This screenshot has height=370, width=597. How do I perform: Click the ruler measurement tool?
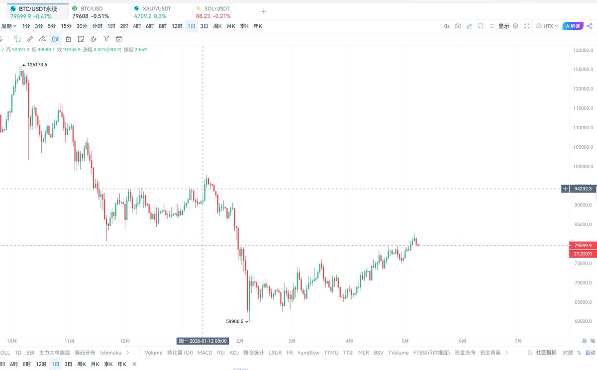pyautogui.click(x=30, y=39)
